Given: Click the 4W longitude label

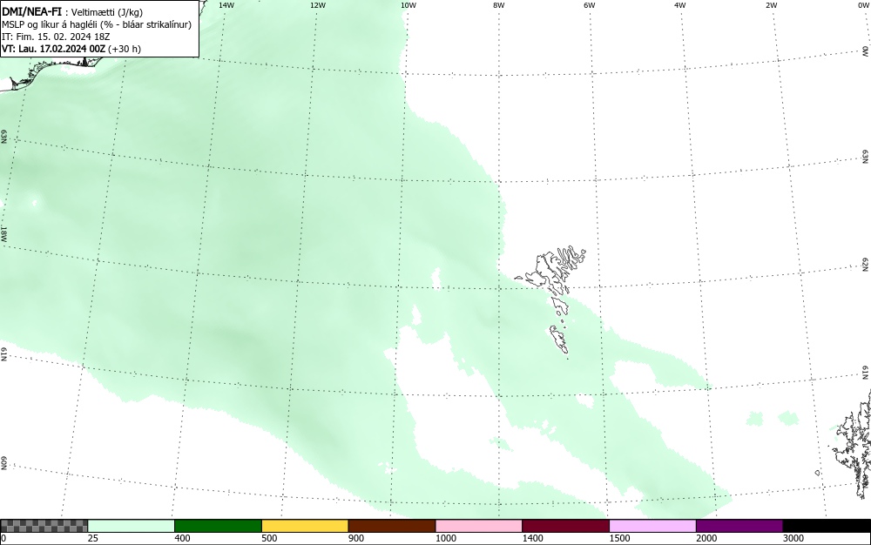Looking at the screenshot, I should [680, 5].
